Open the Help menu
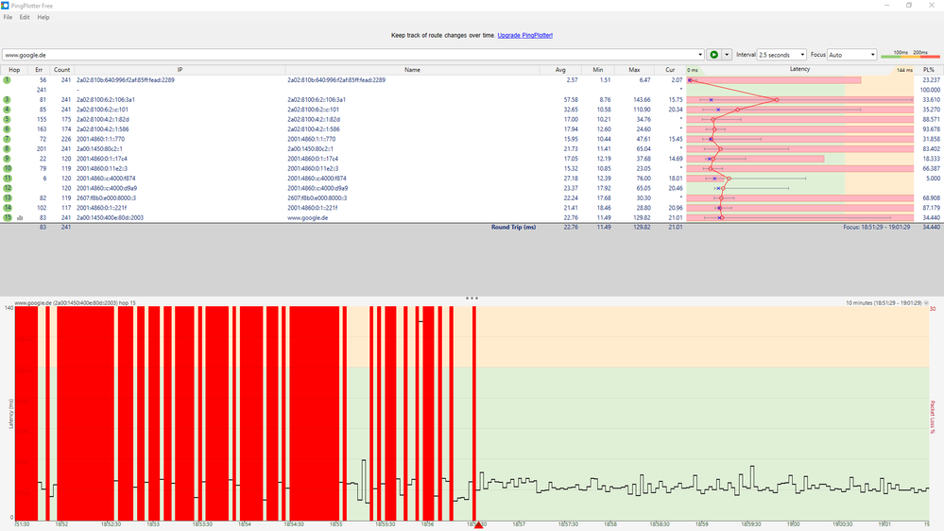Image resolution: width=944 pixels, height=531 pixels. point(43,17)
